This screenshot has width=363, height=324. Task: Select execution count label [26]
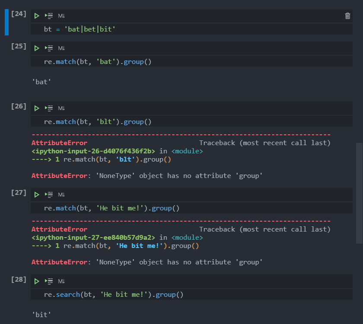(19, 106)
